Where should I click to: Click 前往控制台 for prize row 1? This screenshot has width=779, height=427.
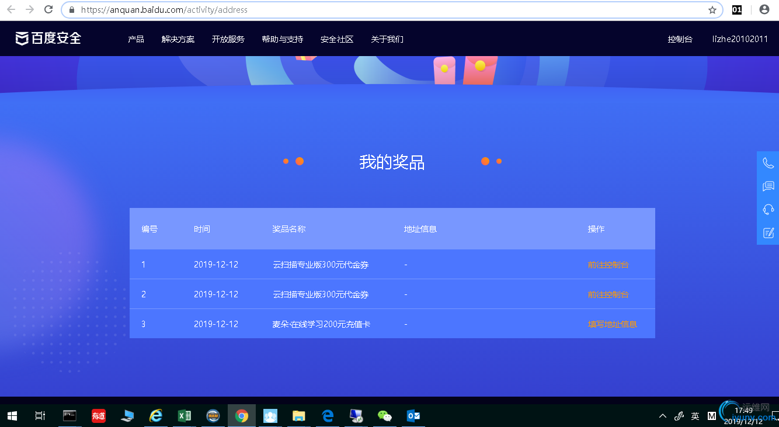click(608, 265)
